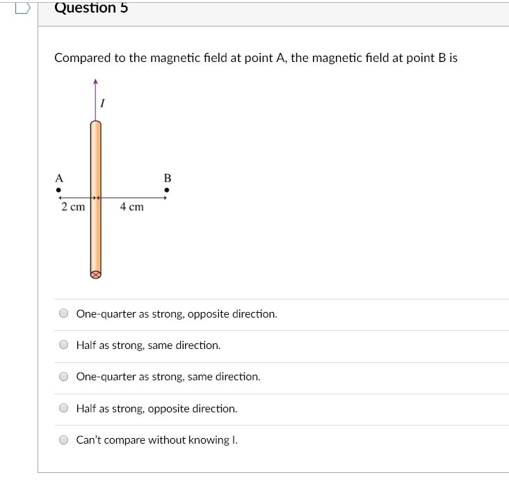The height and width of the screenshot is (482, 509).
Task: Click the current arrow labeled I
Action: coord(95,99)
